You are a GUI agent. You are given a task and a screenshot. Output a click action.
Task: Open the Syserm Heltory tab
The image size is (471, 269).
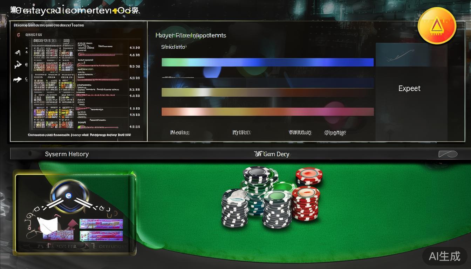[67, 154]
